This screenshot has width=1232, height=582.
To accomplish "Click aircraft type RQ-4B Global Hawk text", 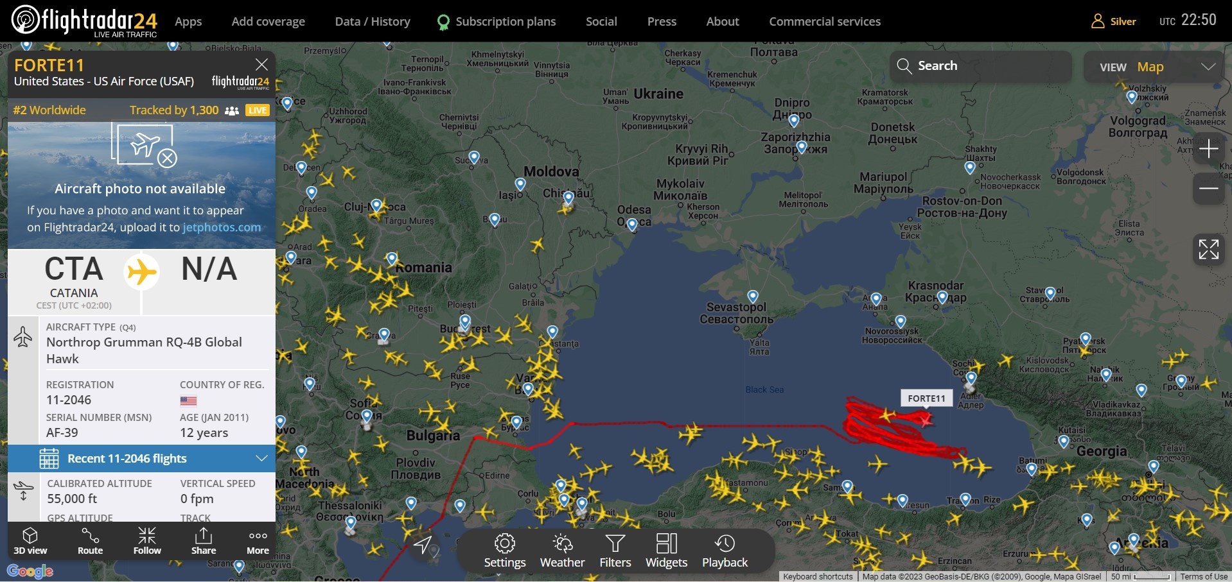I will pos(144,350).
